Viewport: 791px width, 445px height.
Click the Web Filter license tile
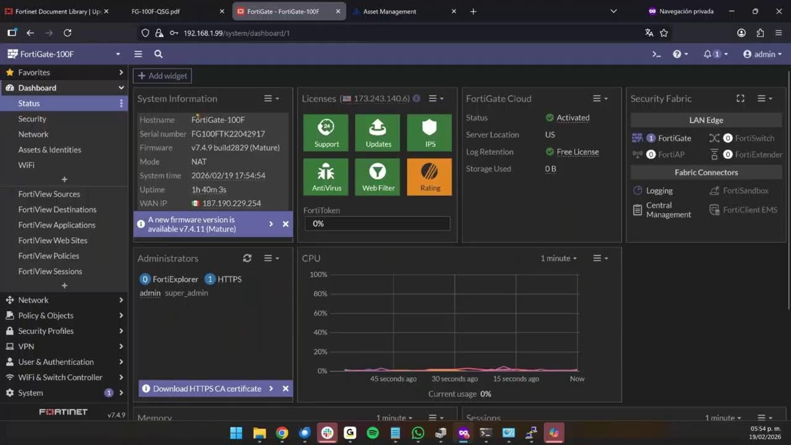pos(378,177)
